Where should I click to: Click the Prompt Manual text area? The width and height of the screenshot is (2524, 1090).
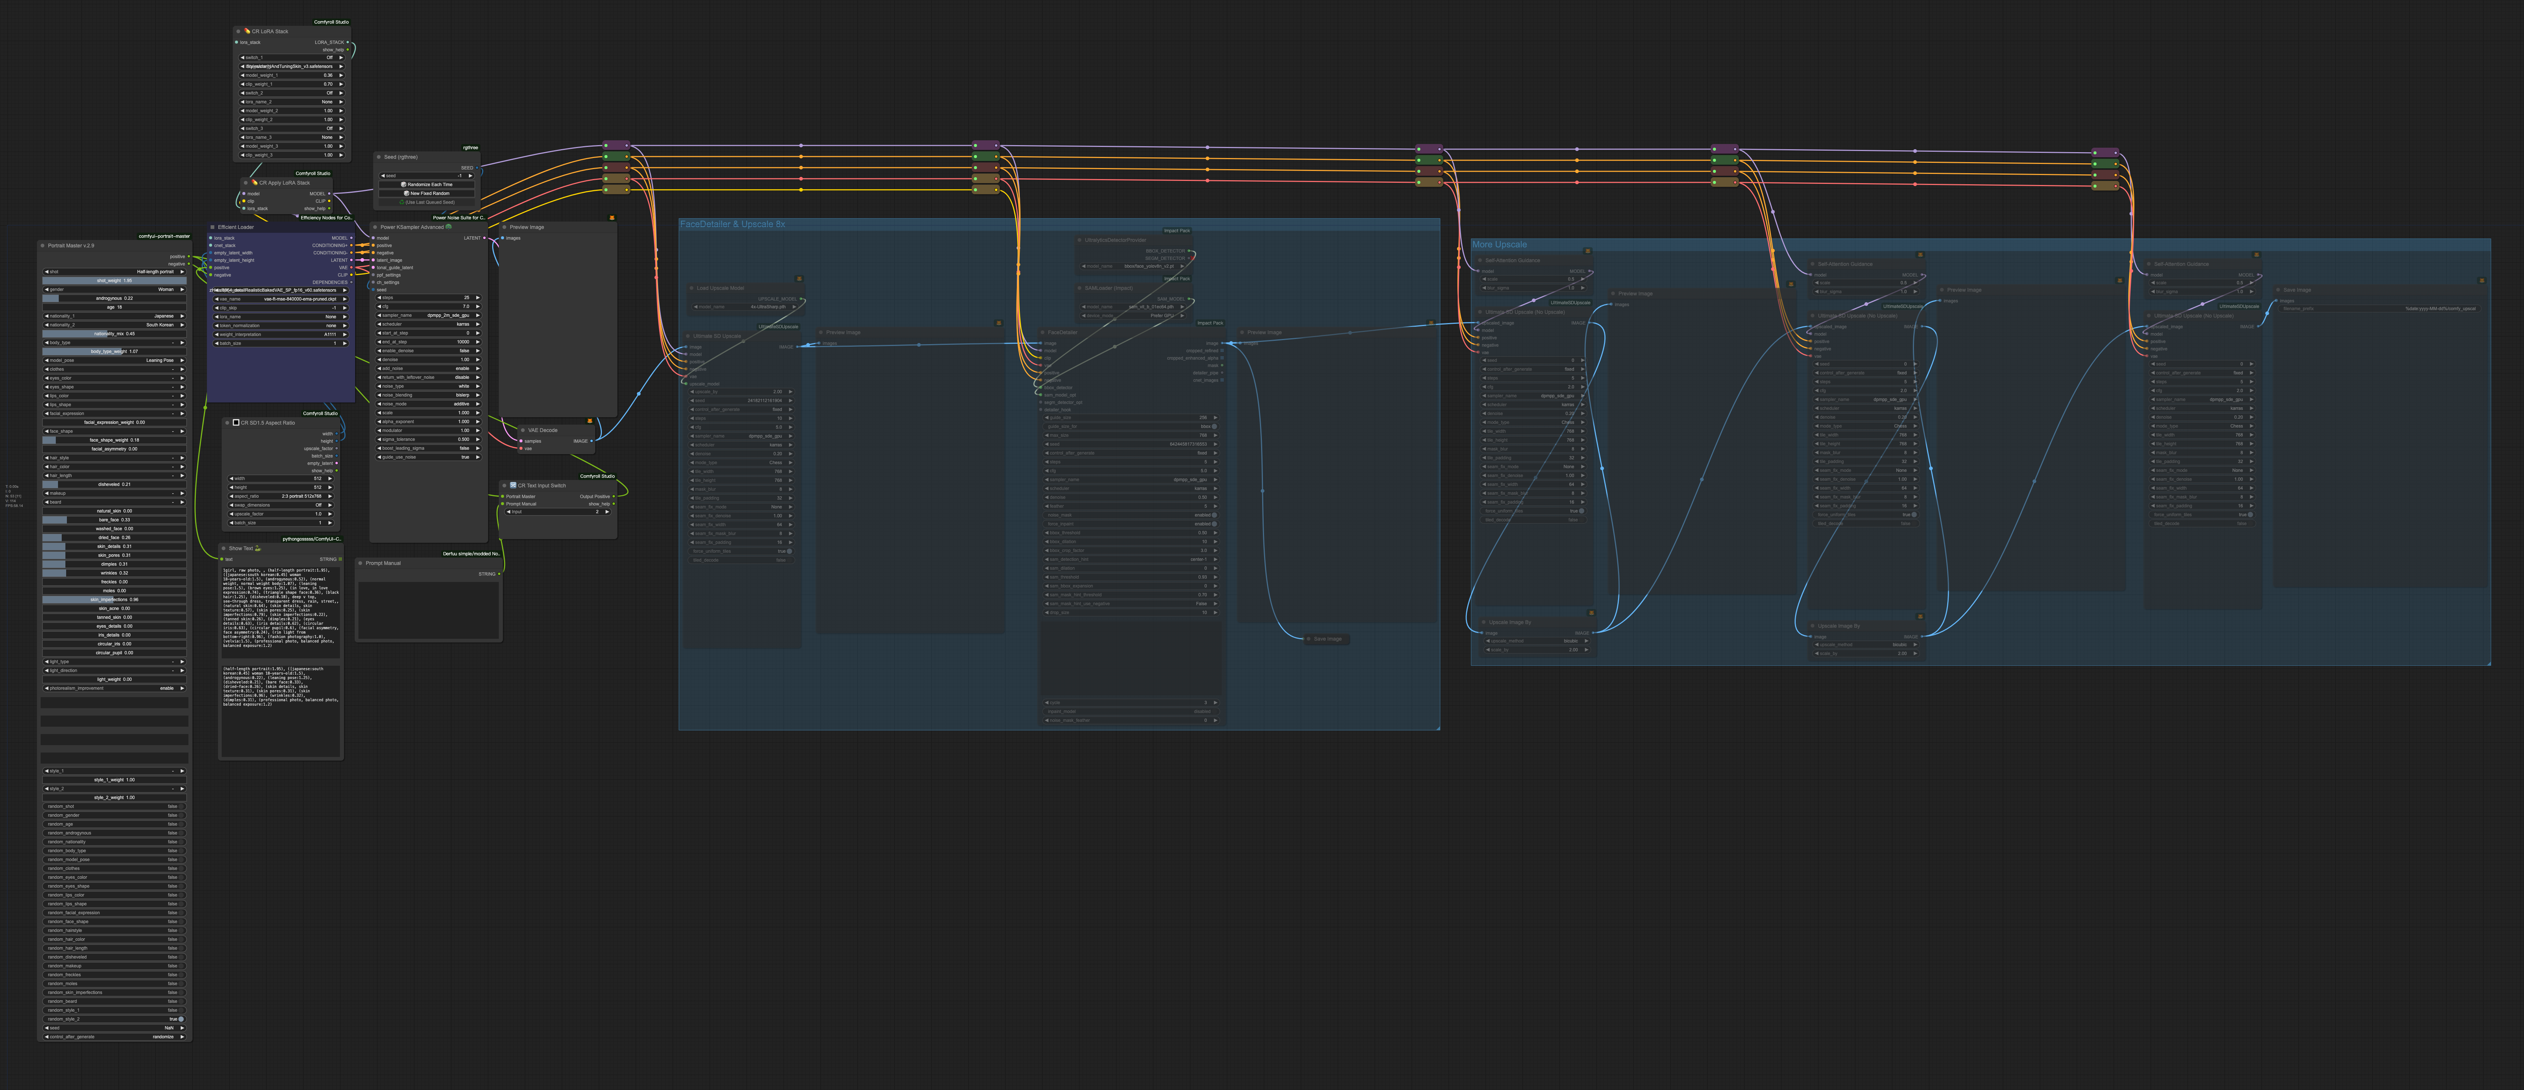428,609
